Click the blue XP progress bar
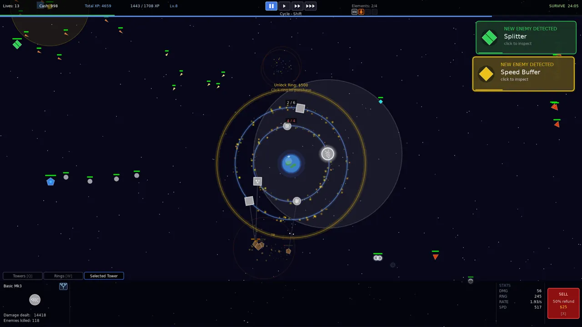 point(246,16)
